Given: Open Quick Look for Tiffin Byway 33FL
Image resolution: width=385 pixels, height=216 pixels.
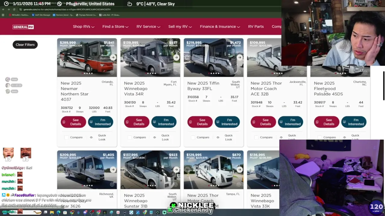Looking at the screenshot, I should pyautogui.click(x=225, y=137).
